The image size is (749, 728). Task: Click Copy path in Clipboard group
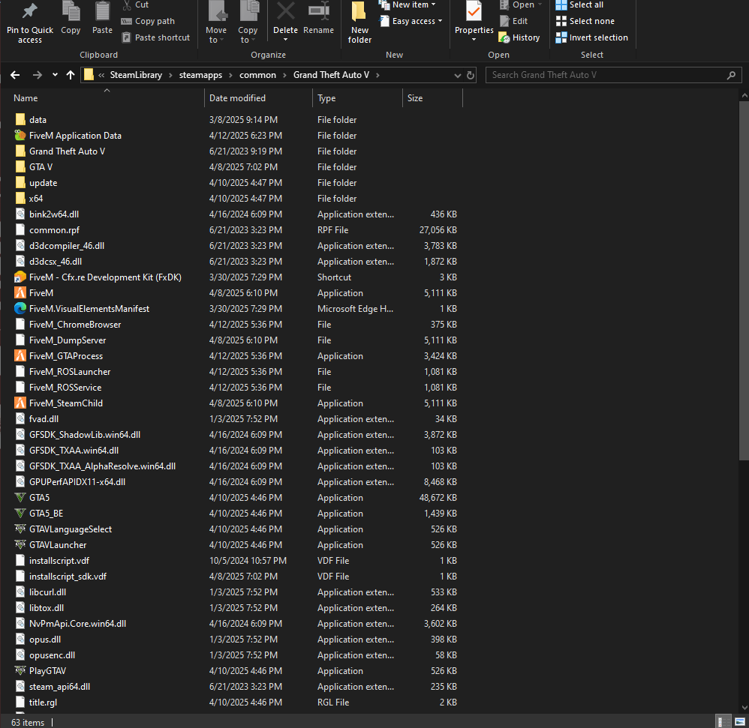[x=148, y=21]
